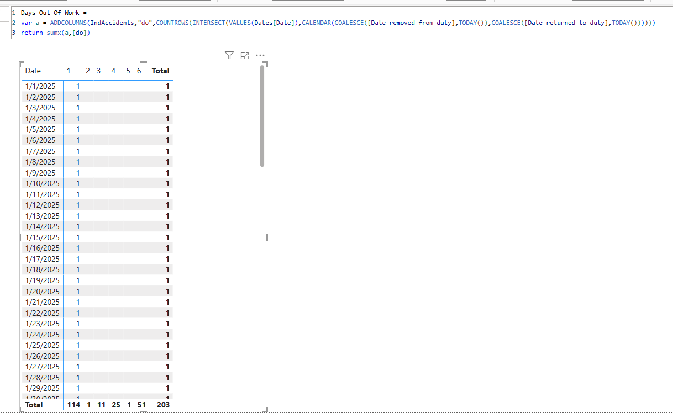Image resolution: width=673 pixels, height=413 pixels.
Task: Select the row labeled 1/29/2025
Action: 97,388
